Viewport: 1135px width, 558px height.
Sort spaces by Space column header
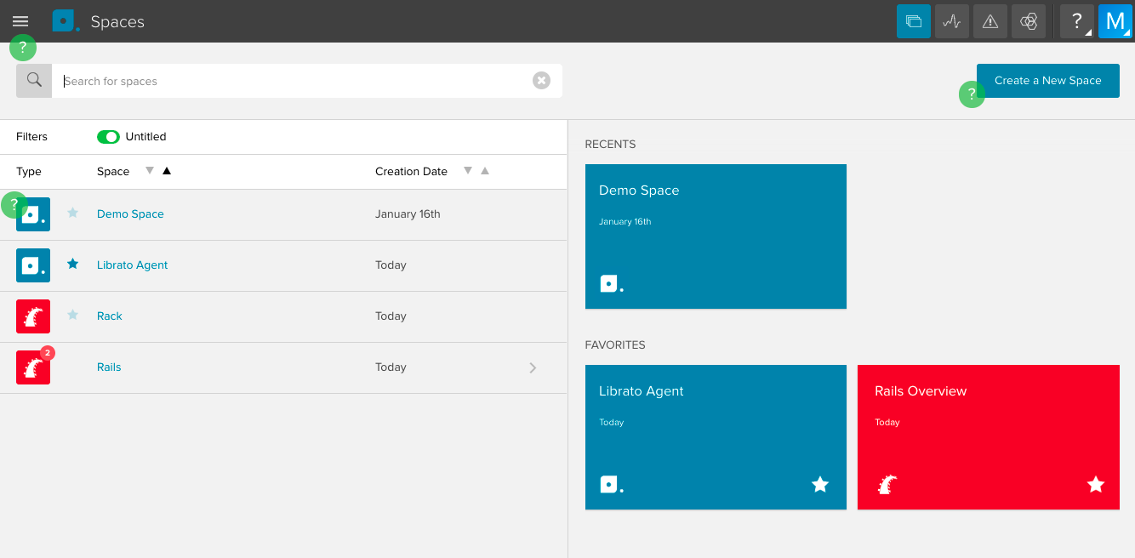click(113, 172)
